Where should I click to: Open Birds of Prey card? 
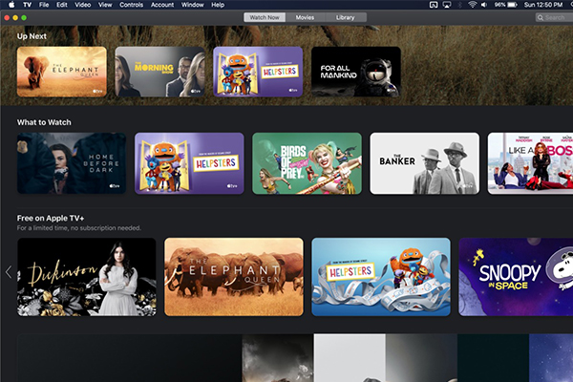307,163
